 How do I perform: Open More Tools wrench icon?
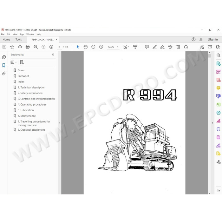coord(218,162)
